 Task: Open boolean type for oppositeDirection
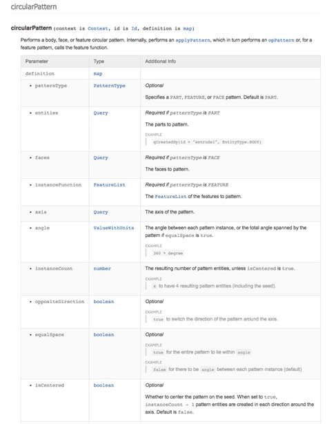[103, 302]
